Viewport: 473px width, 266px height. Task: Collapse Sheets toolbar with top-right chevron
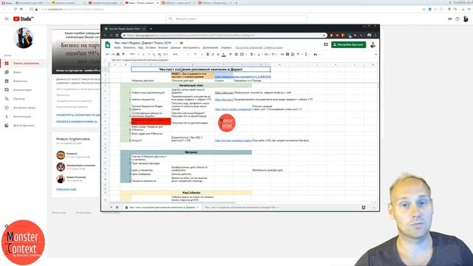tap(375, 54)
